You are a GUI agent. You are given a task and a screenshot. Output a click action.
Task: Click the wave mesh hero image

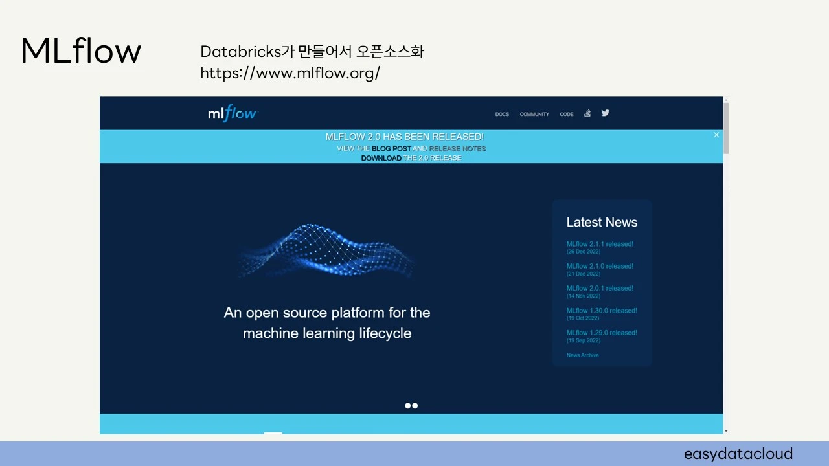327,250
